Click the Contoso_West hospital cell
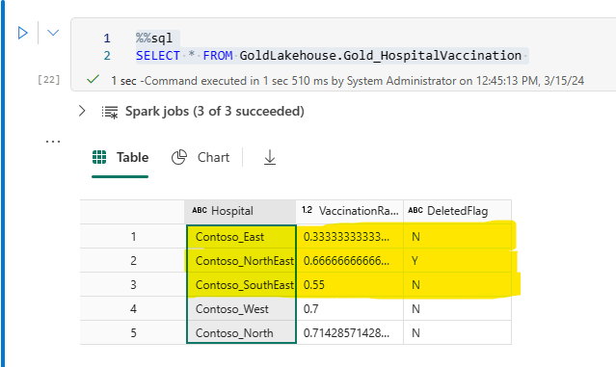The width and height of the screenshot is (616, 367). pyautogui.click(x=241, y=309)
